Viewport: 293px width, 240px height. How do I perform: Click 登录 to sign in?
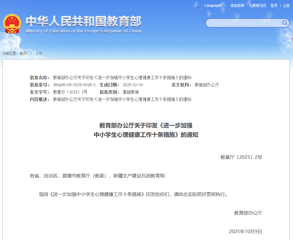[x=274, y=6]
